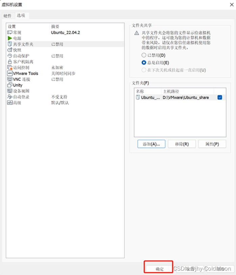Screen dimensions: 236x275
Task: Switch to the 选项 options tab
Action: pyautogui.click(x=21, y=16)
